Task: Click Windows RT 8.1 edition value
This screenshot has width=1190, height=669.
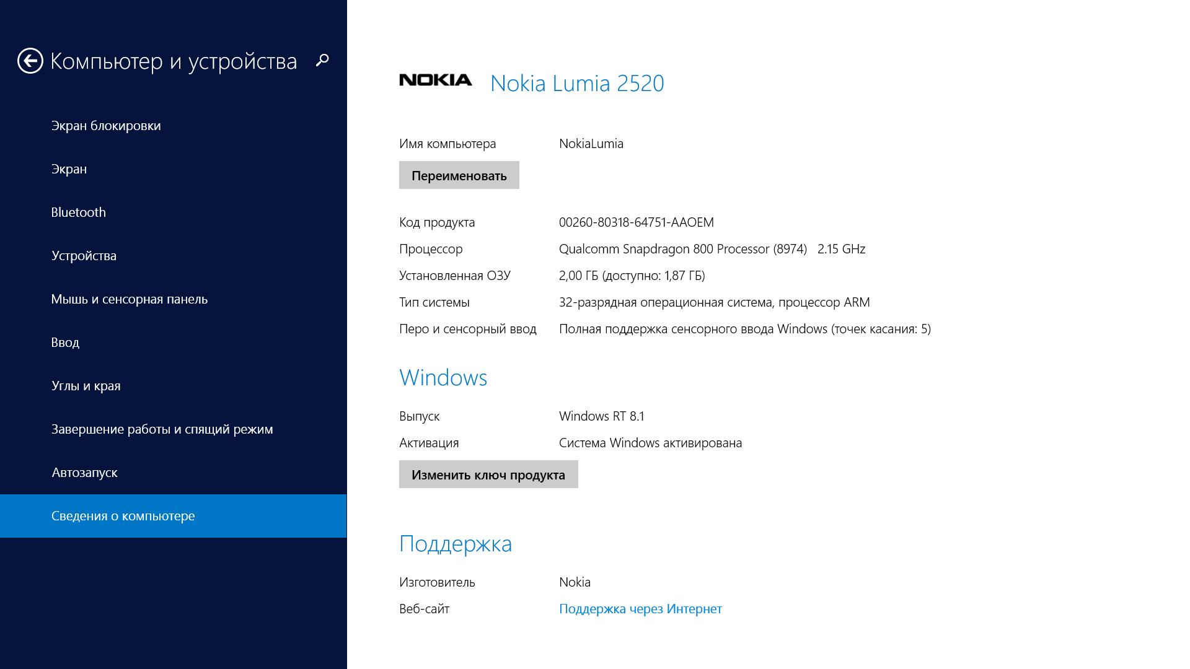Action: (x=602, y=416)
